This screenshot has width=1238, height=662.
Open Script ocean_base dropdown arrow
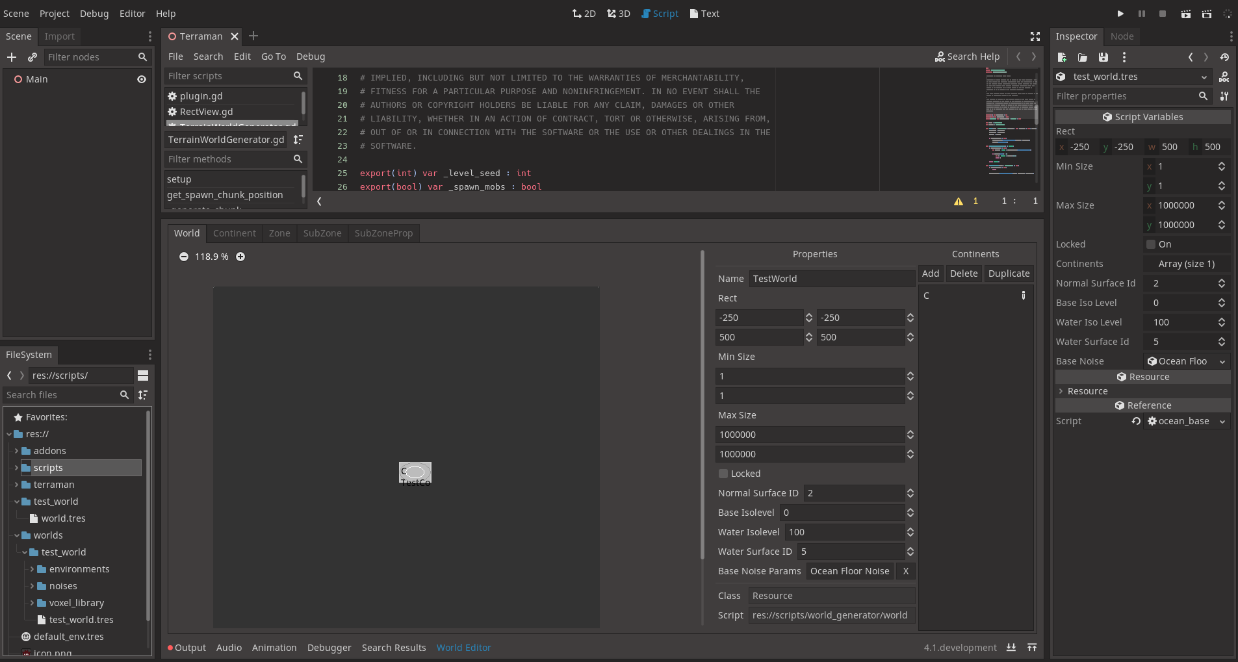[1222, 421]
